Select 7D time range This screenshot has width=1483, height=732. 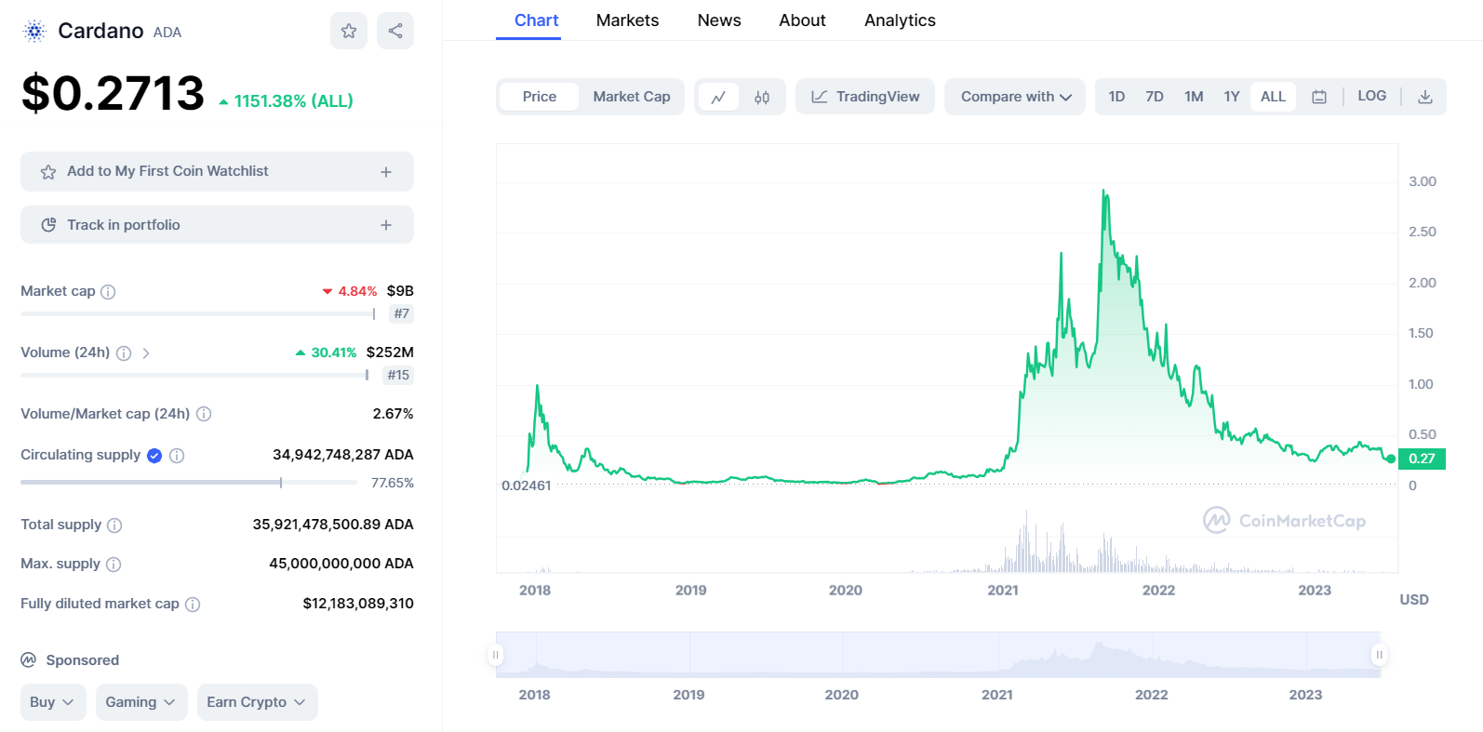[1155, 97]
